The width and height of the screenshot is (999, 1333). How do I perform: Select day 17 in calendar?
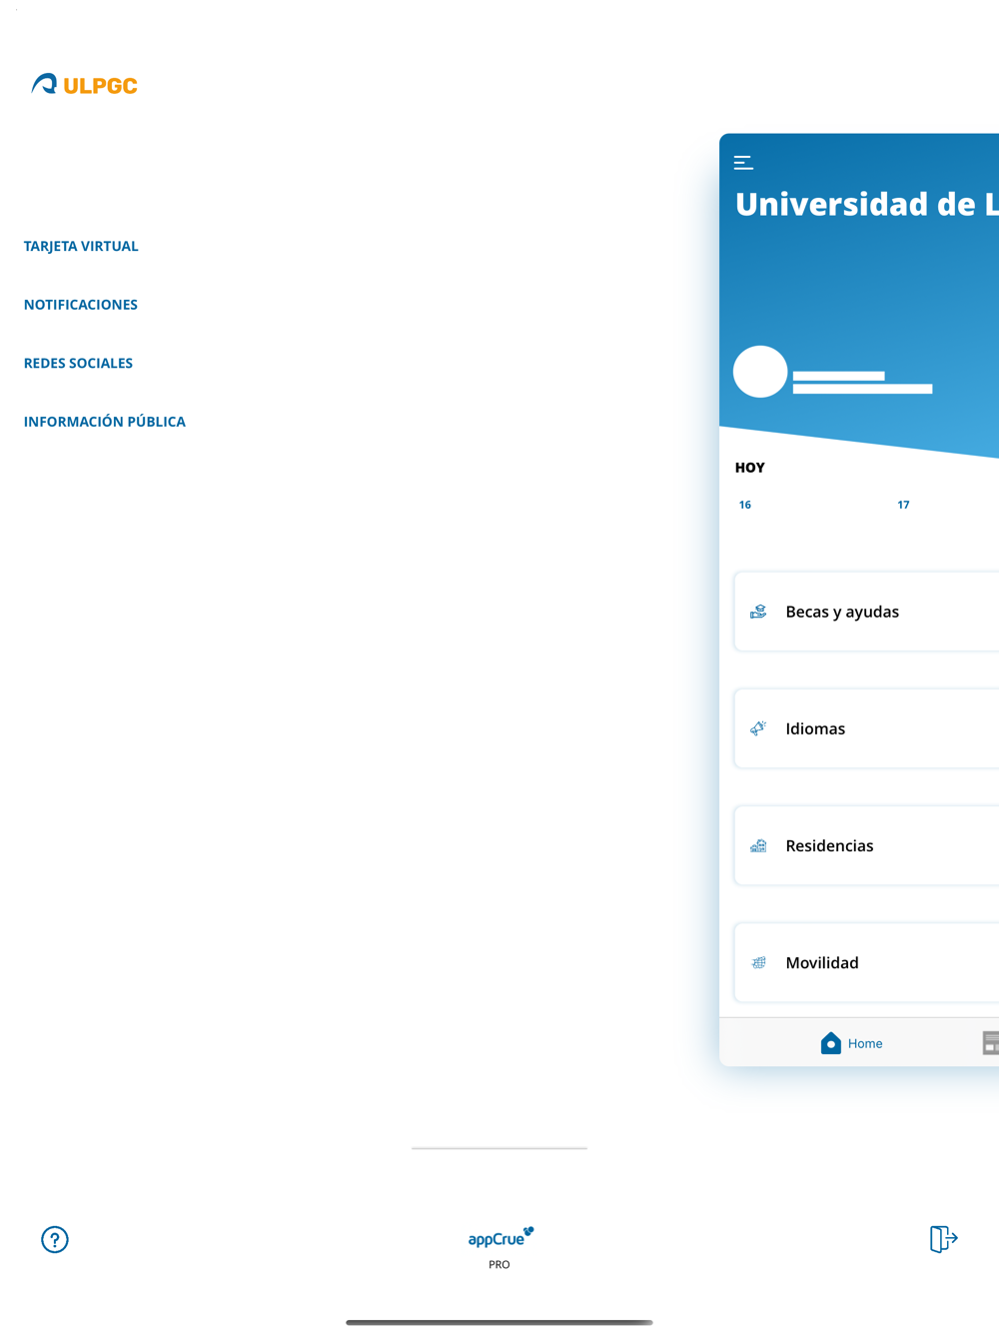pyautogui.click(x=903, y=505)
